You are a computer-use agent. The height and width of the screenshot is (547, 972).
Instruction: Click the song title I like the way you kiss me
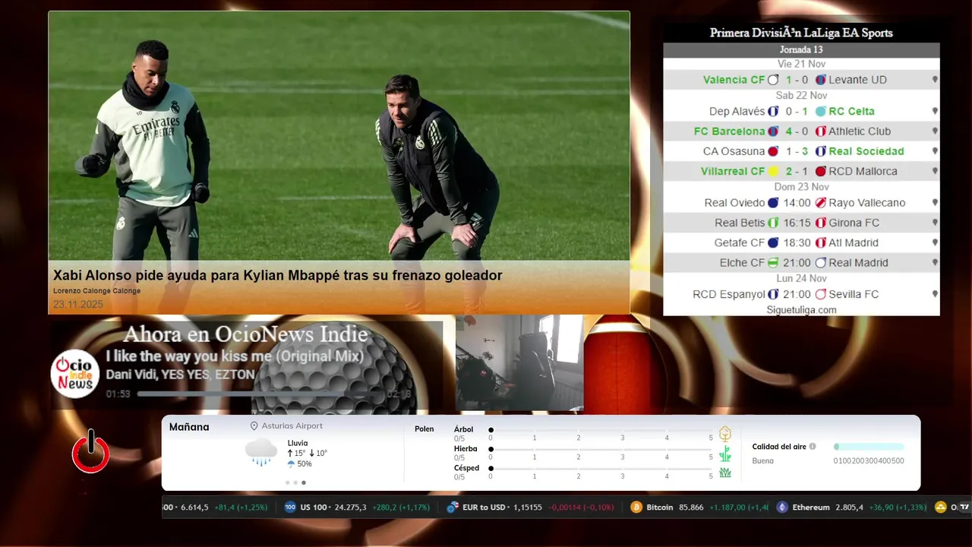pyautogui.click(x=235, y=356)
